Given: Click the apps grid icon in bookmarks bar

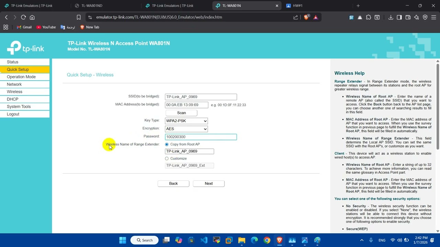Looking at the screenshot, I should coord(5,27).
